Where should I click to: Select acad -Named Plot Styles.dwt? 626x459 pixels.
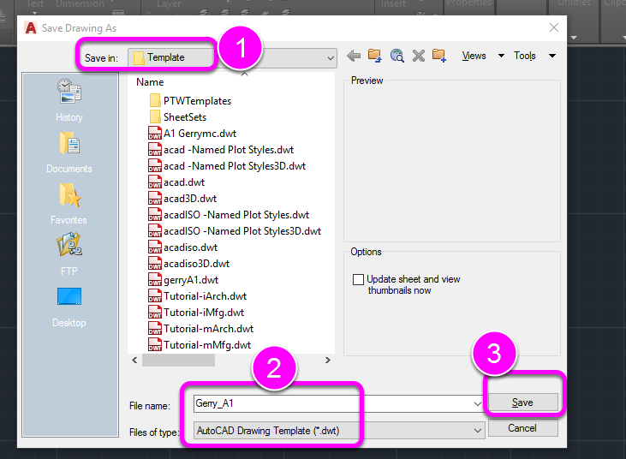(x=221, y=150)
